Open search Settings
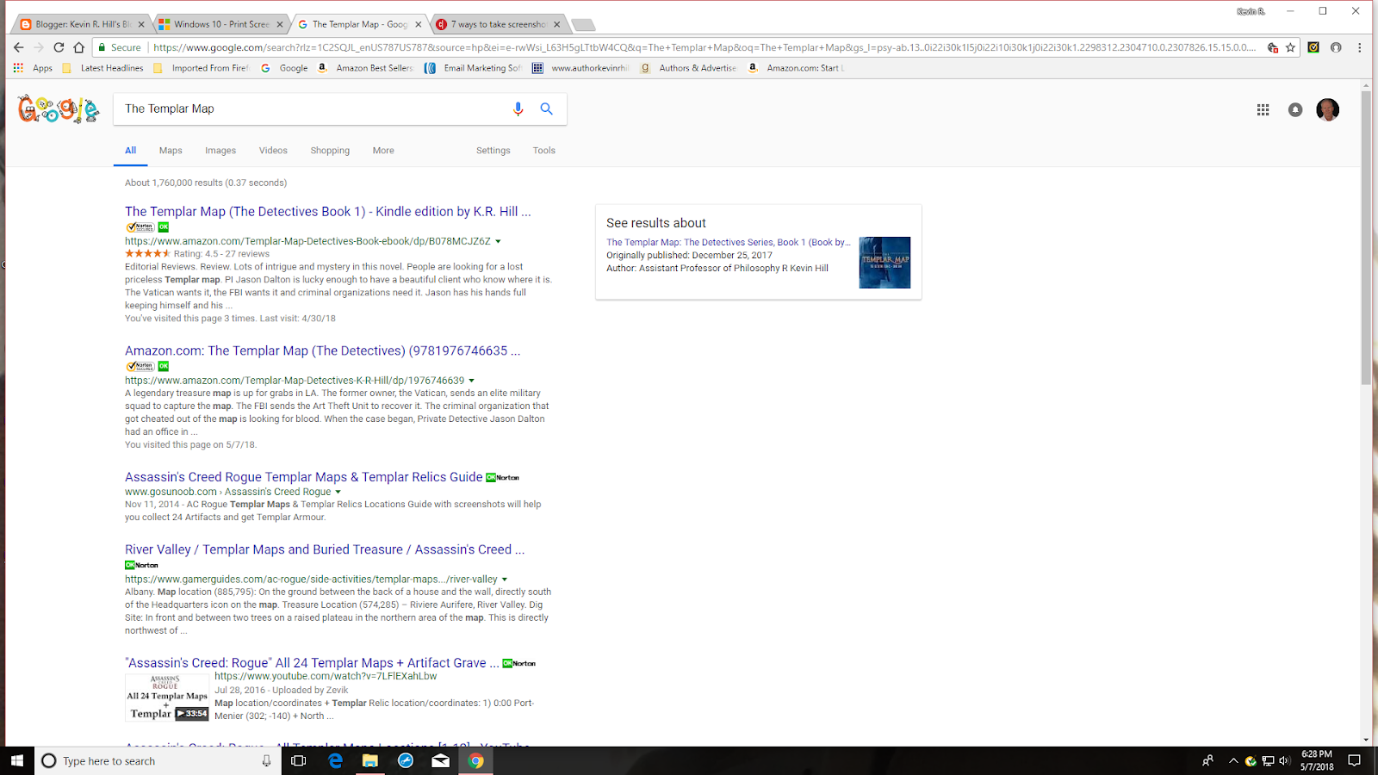Viewport: 1378px width, 775px height. [493, 151]
